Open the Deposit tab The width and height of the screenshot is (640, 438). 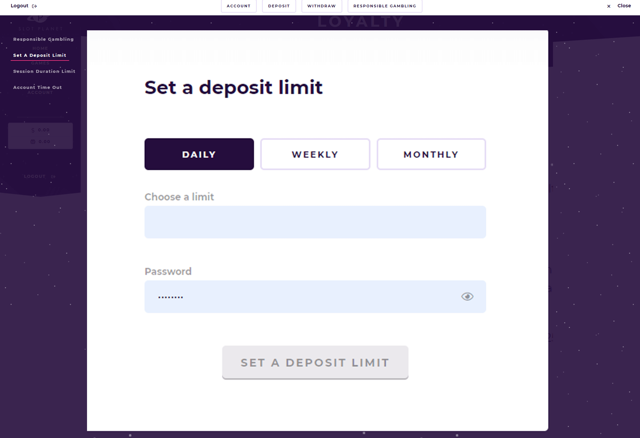279,6
